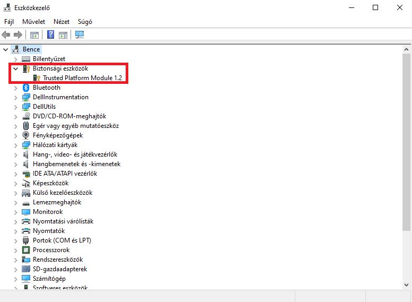
Task: Click the Fényképezőgépek camera icon
Action: tap(26, 135)
